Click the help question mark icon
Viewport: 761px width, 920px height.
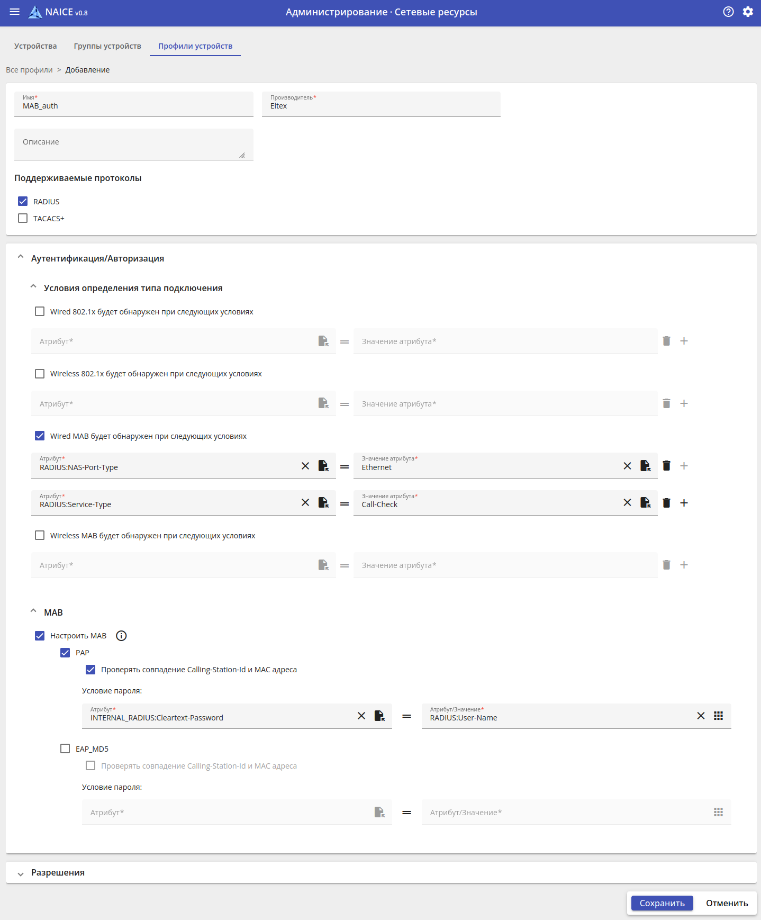[x=728, y=12]
